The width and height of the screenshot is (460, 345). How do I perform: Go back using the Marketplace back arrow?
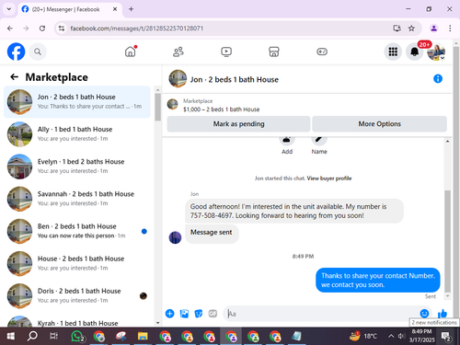(14, 77)
